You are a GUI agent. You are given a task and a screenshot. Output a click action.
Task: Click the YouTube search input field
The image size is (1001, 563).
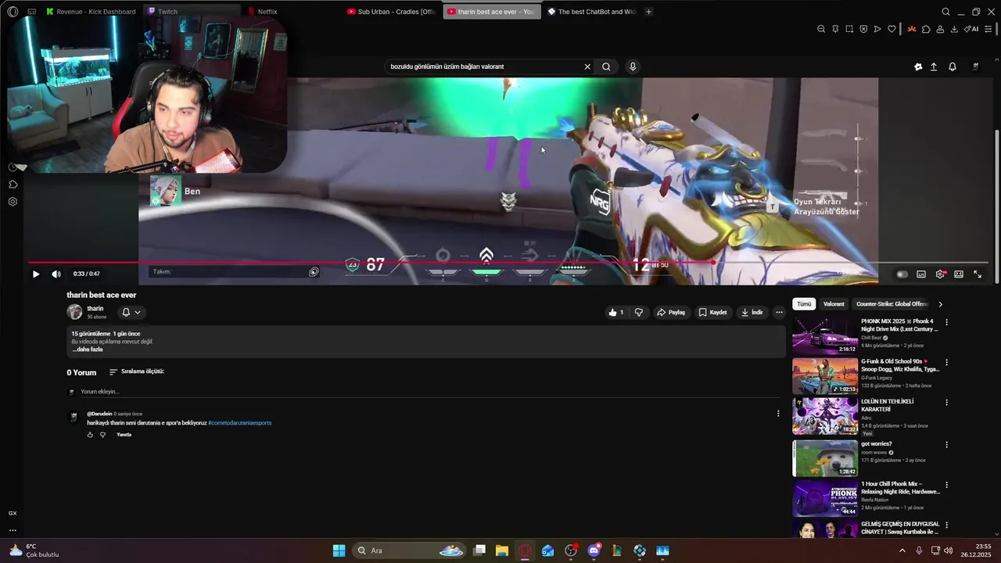click(x=485, y=66)
